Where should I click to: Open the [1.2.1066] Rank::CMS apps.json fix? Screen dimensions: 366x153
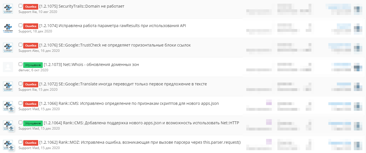click(x=129, y=103)
